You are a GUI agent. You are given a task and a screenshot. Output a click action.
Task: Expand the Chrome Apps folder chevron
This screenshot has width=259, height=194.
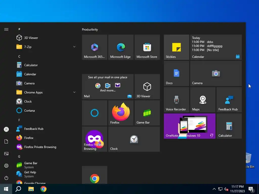tap(74, 92)
